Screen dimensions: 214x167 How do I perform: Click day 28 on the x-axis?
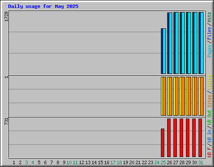point(182,162)
